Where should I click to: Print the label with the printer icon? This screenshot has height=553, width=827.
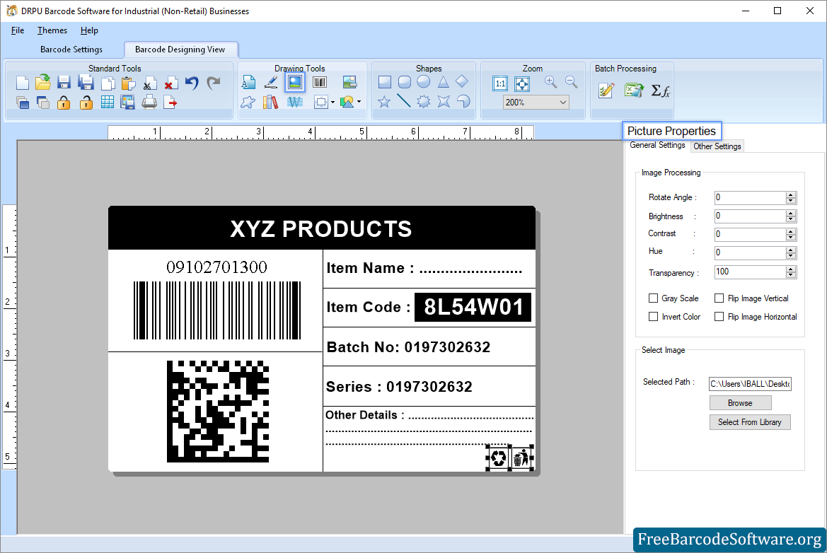point(149,102)
